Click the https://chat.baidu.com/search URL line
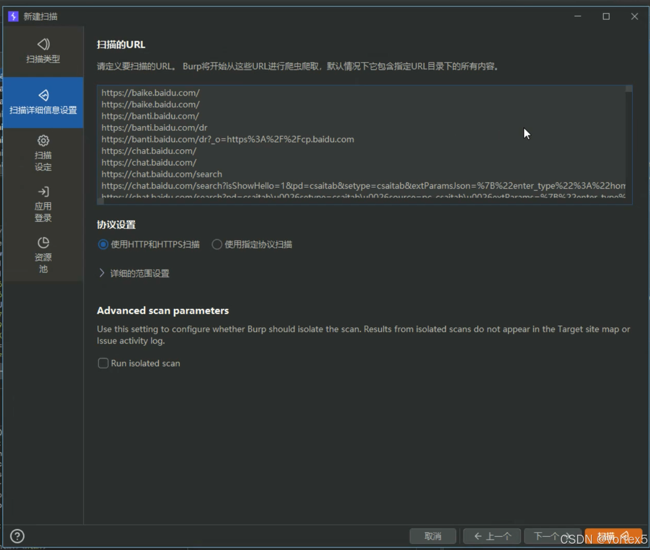The width and height of the screenshot is (650, 550). click(162, 174)
